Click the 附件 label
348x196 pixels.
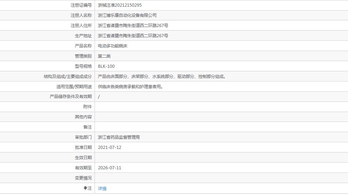click(88, 107)
